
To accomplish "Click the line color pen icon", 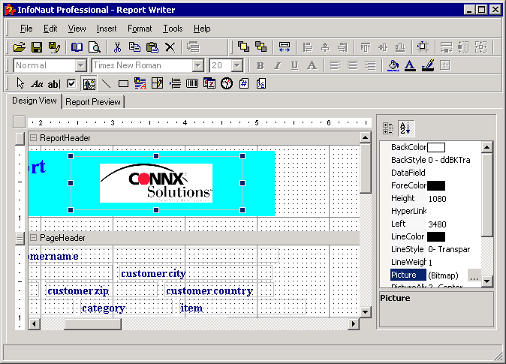I will pos(428,65).
